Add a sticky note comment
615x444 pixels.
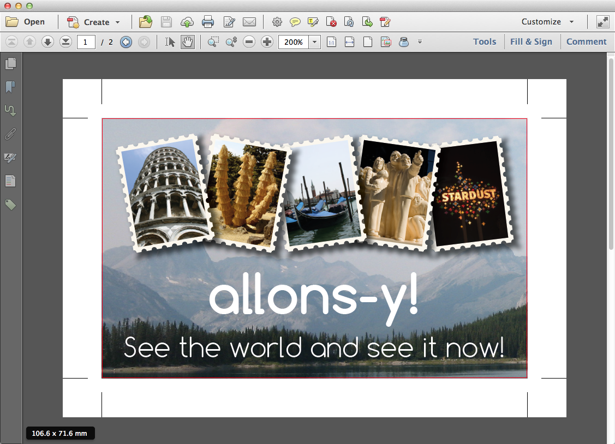click(295, 22)
